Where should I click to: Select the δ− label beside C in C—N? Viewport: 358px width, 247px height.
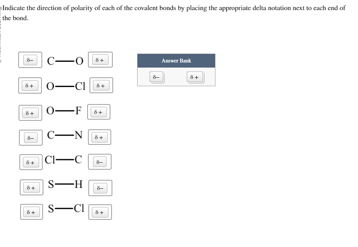[x=30, y=137]
